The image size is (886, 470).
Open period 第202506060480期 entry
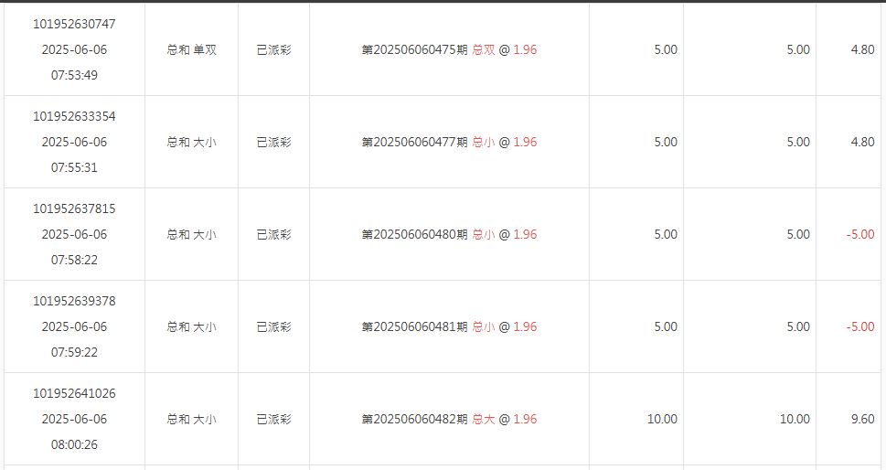point(414,234)
